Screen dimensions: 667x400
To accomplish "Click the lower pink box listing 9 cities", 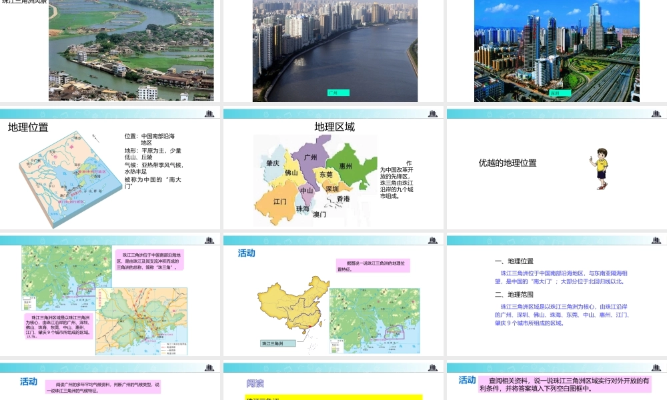I will [58, 326].
